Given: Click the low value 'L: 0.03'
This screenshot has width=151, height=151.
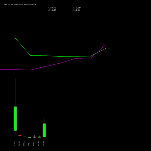Looking at the screenshot, I should coord(76,10).
